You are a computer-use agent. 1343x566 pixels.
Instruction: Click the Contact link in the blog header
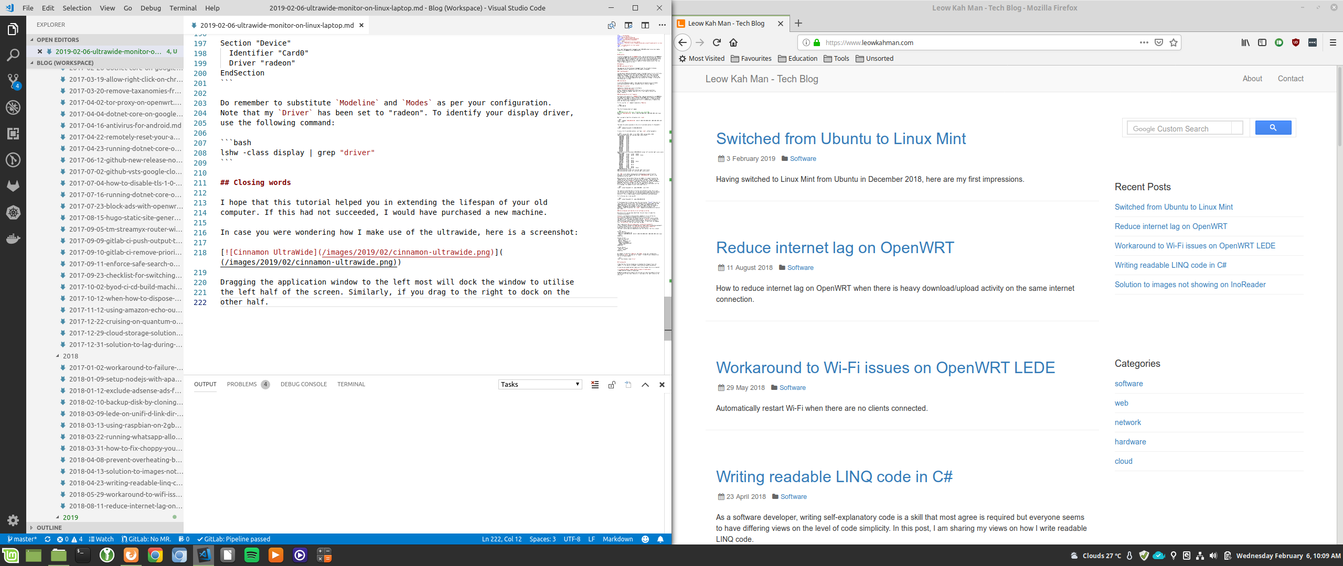tap(1291, 79)
